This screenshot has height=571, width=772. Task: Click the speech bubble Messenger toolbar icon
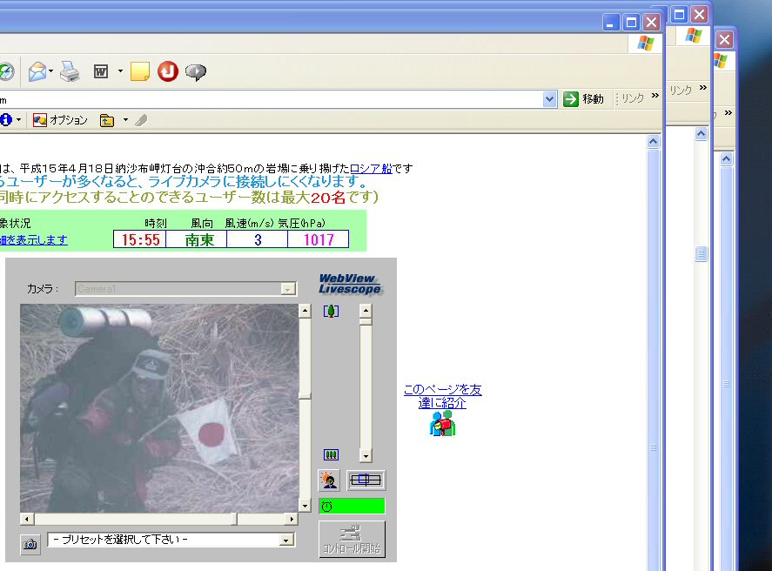tap(196, 72)
